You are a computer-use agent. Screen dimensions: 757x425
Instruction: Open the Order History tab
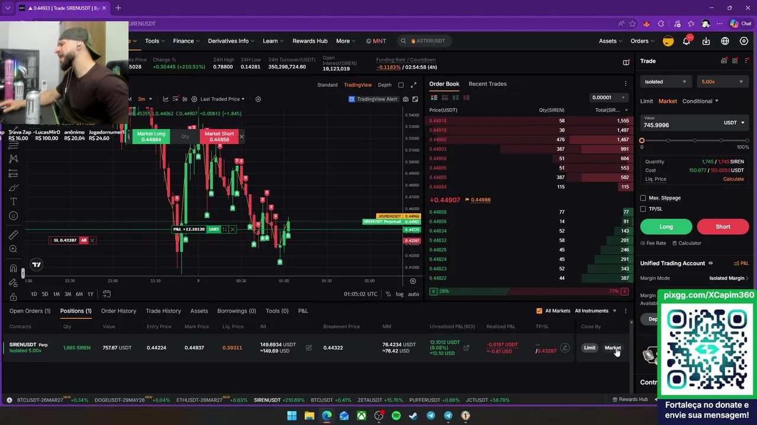click(x=118, y=311)
